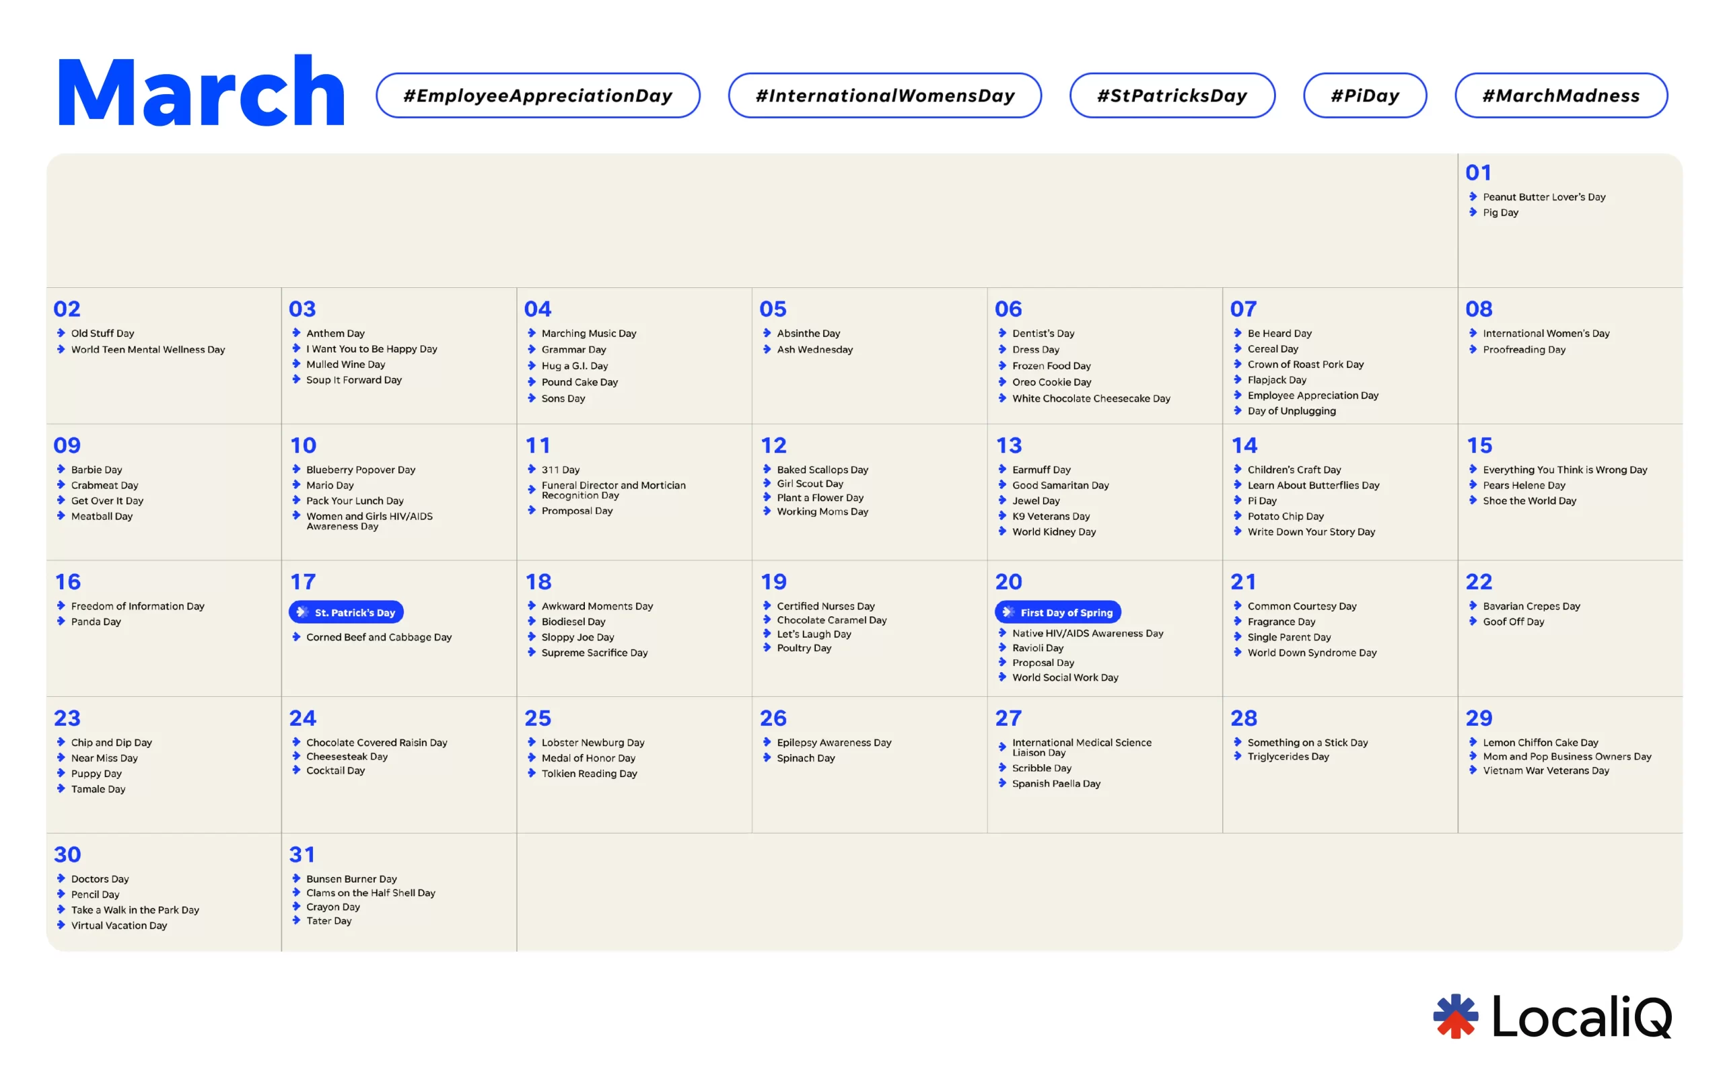Click the St. Patrick's Day highlighted badge

[x=347, y=612]
